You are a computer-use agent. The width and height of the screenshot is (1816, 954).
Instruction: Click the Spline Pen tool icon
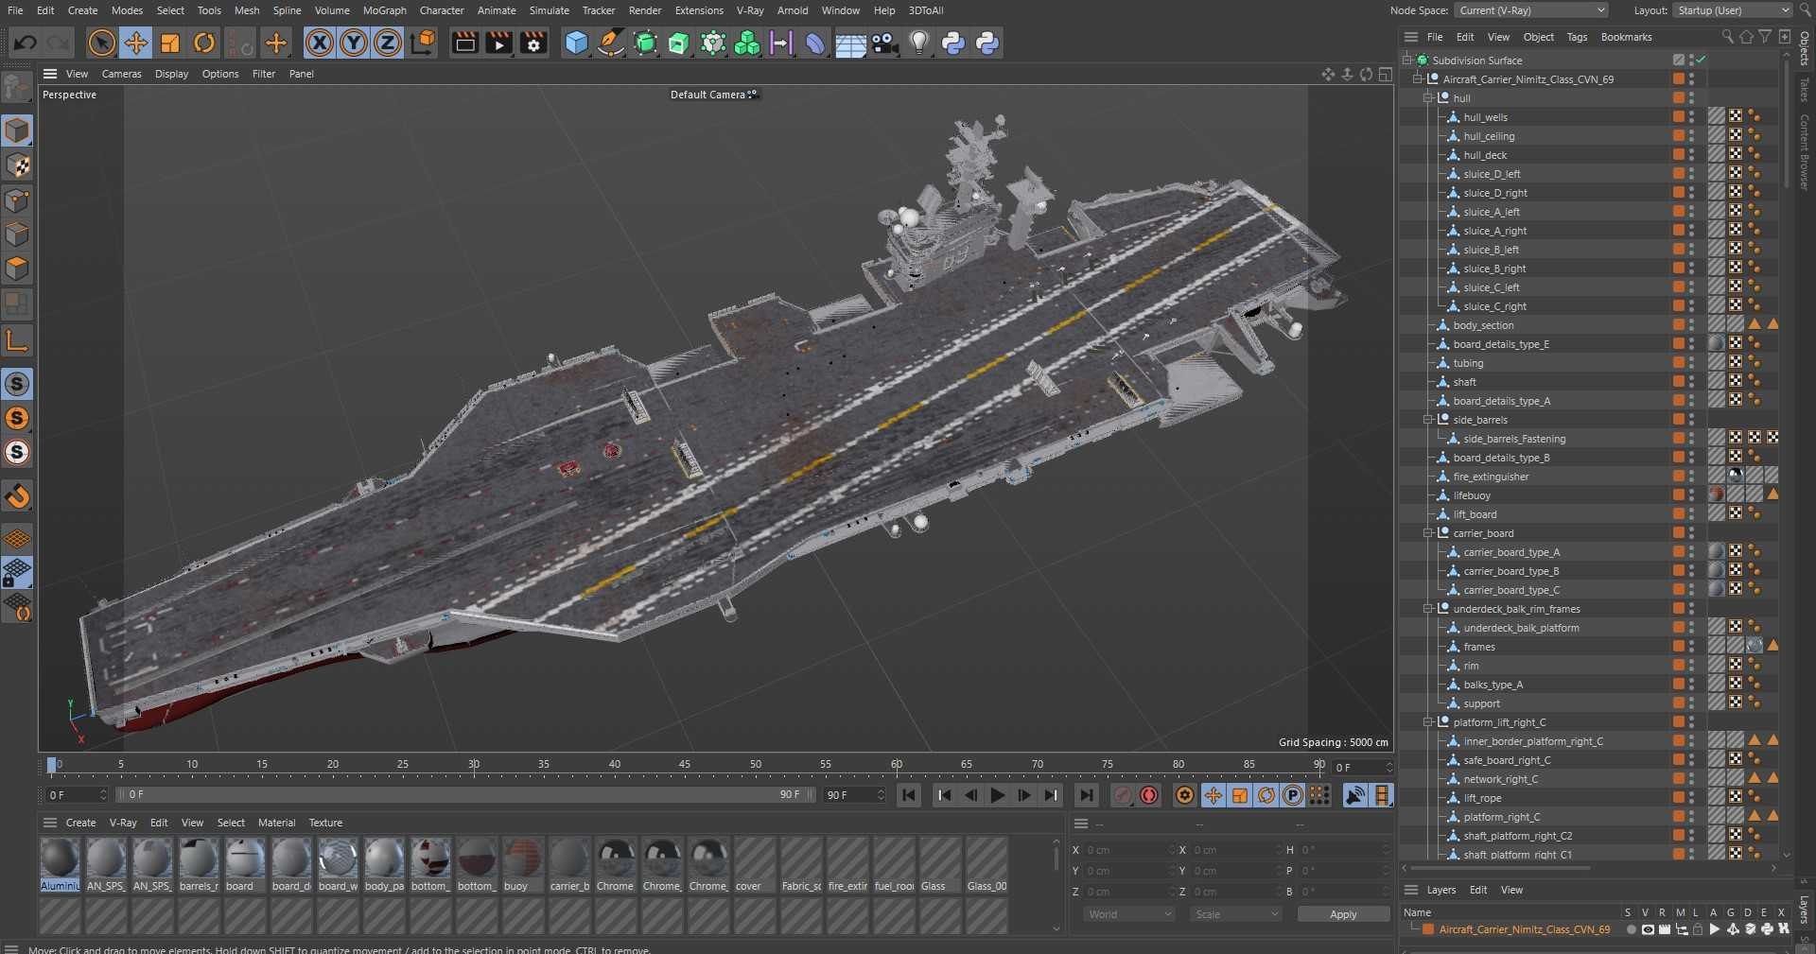click(611, 43)
